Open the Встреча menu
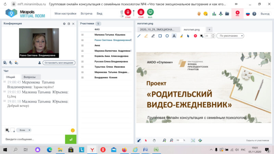The width and height of the screenshot is (274, 154). [x=86, y=13]
